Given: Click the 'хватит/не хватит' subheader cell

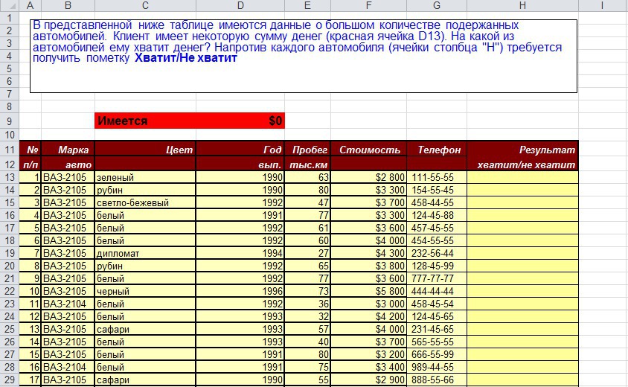Looking at the screenshot, I should pos(522,164).
